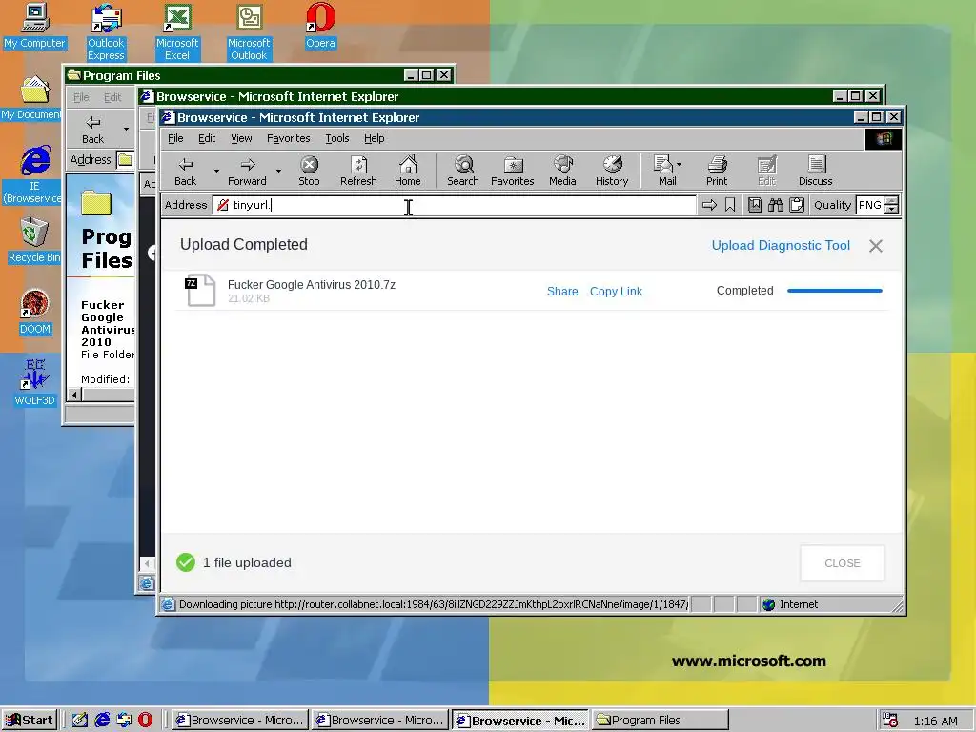Switch to Program Files taskbar button
Viewport: 976px width, 732px height.
[660, 721]
